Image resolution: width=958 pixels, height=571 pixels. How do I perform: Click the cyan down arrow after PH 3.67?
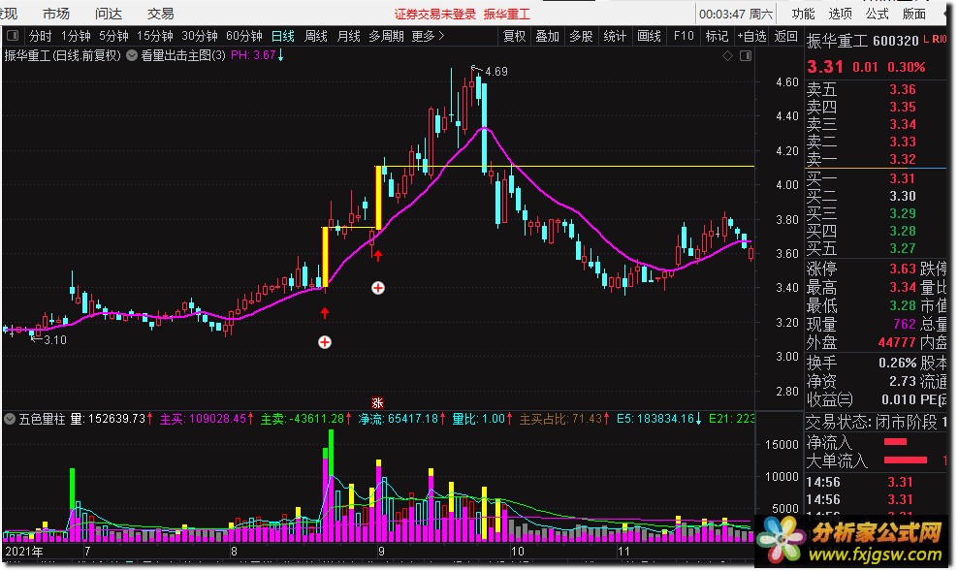coord(280,55)
